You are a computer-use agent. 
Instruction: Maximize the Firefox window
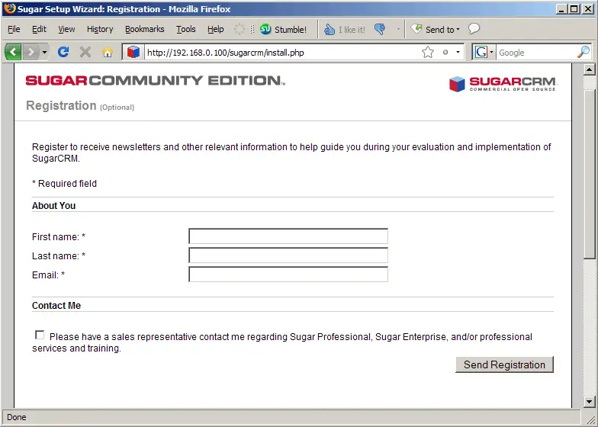coord(574,9)
